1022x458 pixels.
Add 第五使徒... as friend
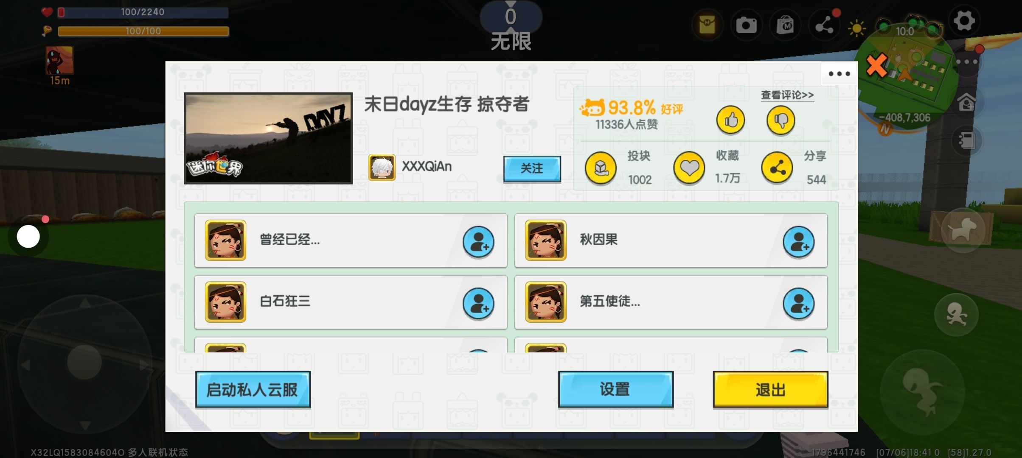click(x=798, y=304)
